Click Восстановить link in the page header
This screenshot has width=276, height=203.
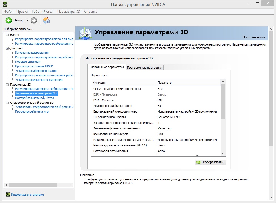254,37
